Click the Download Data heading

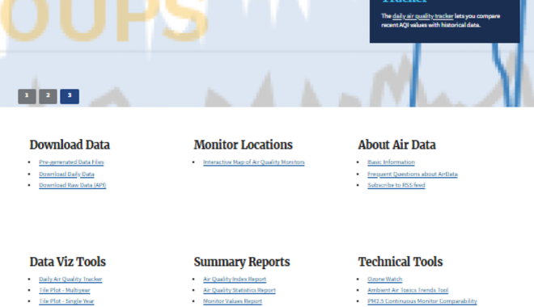(x=70, y=145)
